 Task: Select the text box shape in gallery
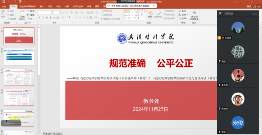[x=125, y=11]
